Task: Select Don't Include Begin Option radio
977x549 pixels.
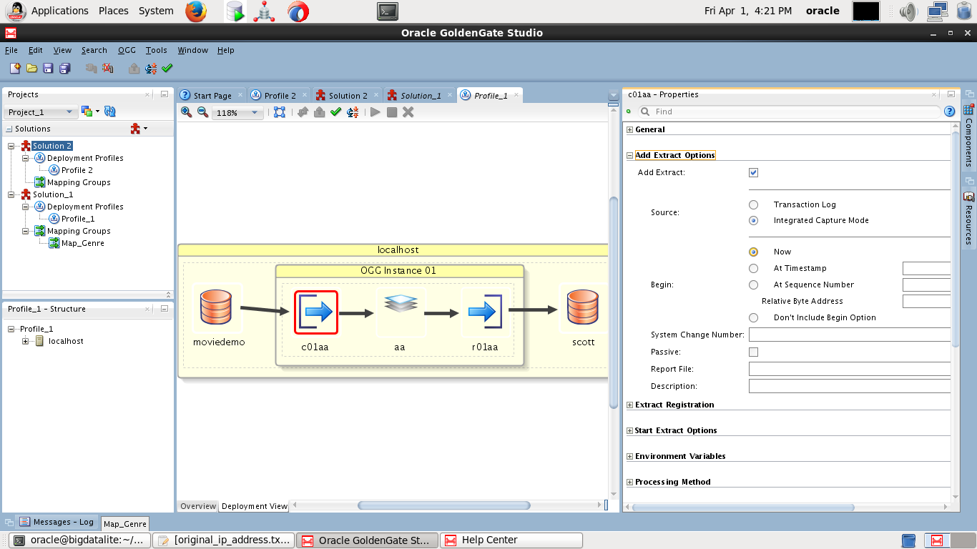Action: point(753,317)
